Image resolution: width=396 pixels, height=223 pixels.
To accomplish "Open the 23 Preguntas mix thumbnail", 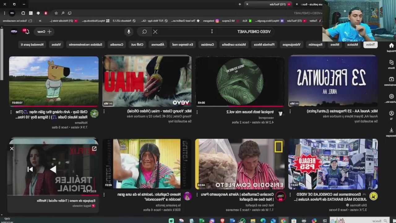I will [333, 81].
